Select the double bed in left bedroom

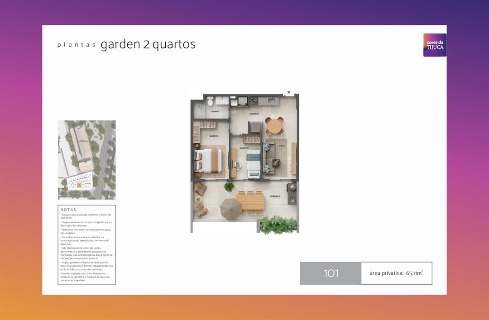coord(208,162)
